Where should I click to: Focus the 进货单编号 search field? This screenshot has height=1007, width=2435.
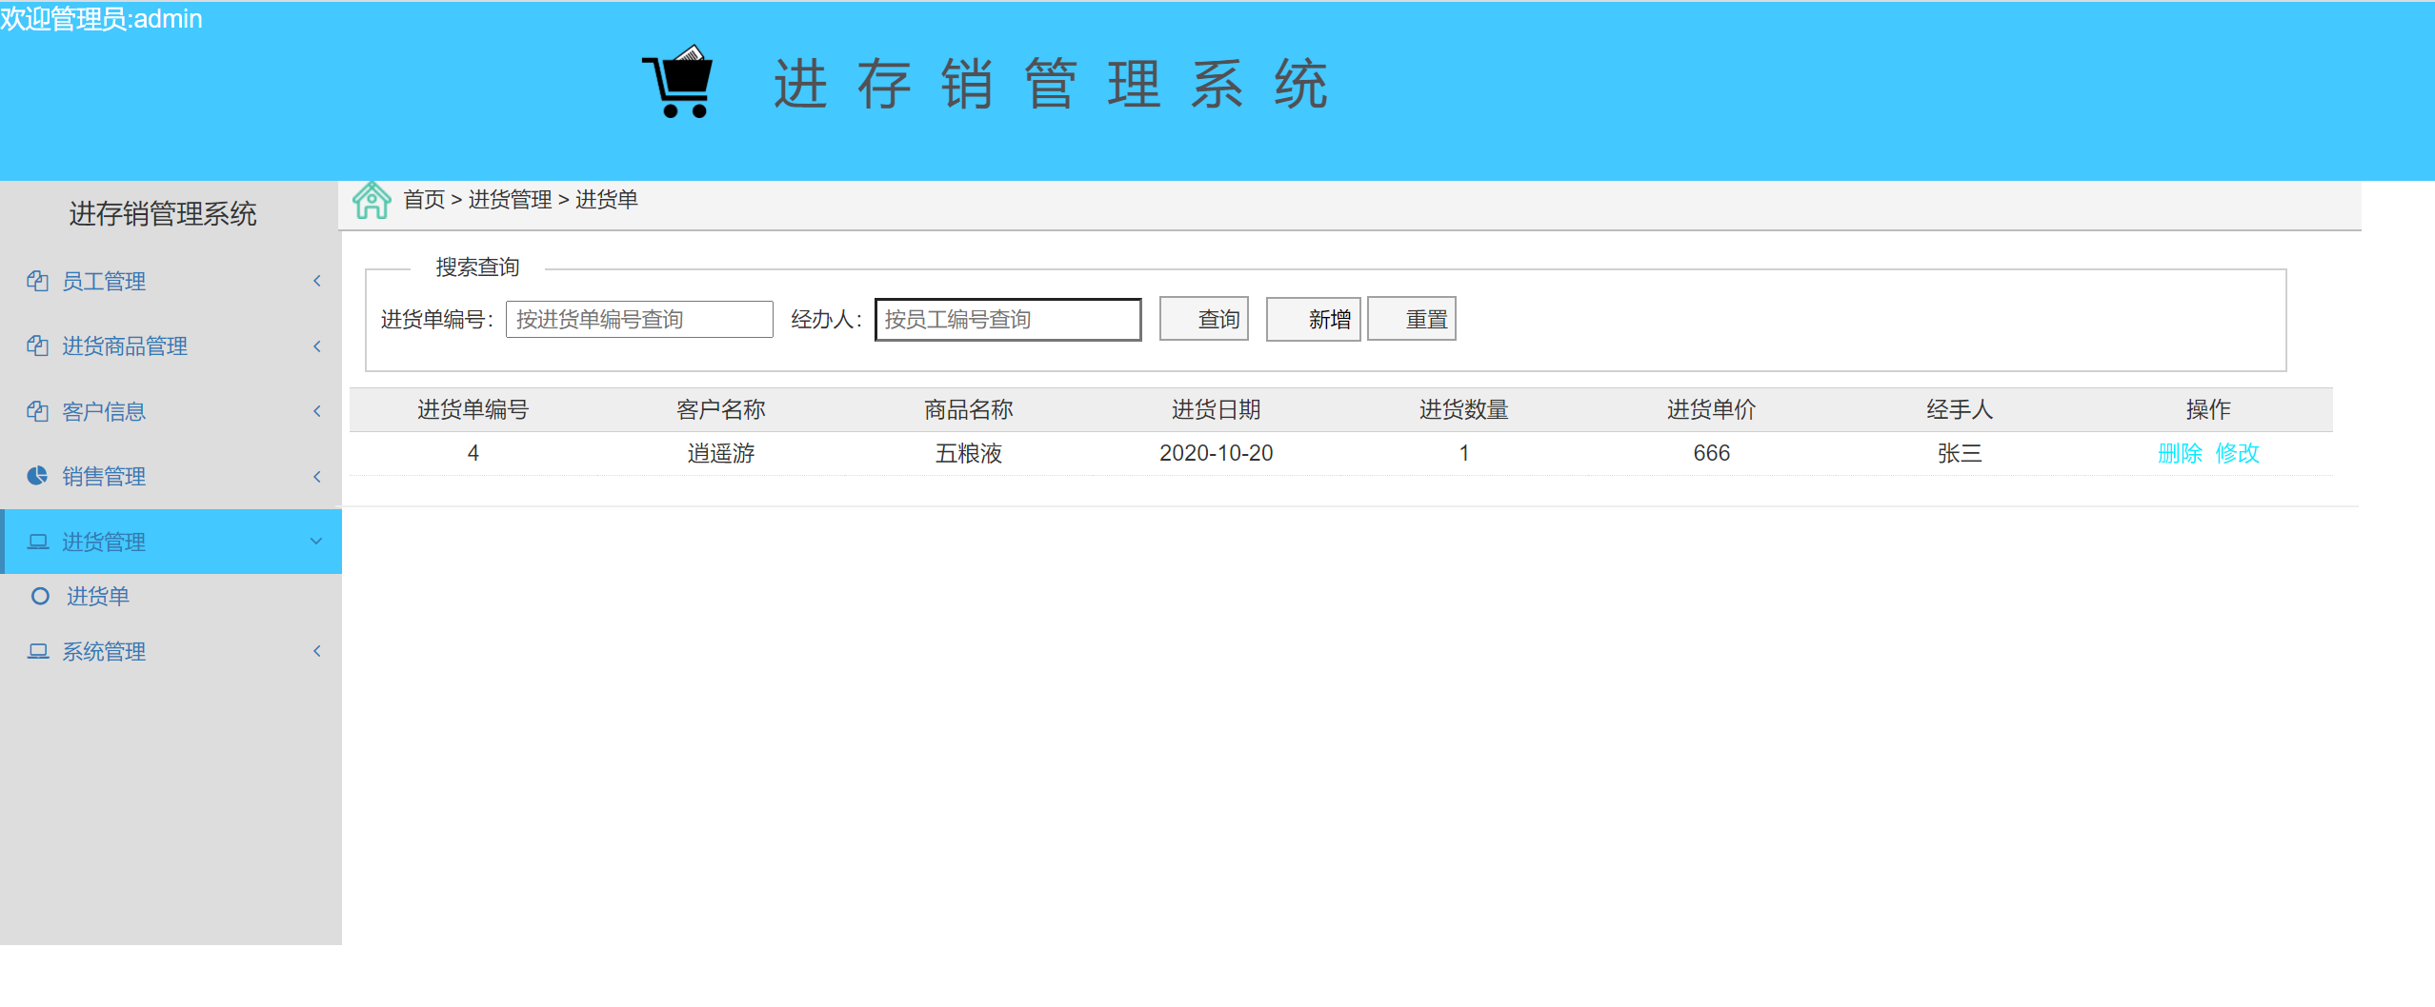point(639,319)
